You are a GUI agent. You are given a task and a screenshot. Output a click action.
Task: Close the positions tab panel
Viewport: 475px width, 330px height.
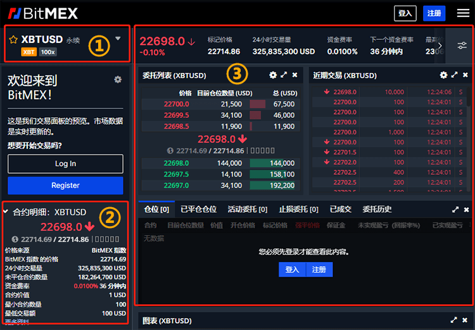tap(466, 210)
